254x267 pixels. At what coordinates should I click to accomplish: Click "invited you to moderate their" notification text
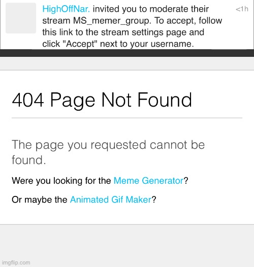(x=151, y=9)
